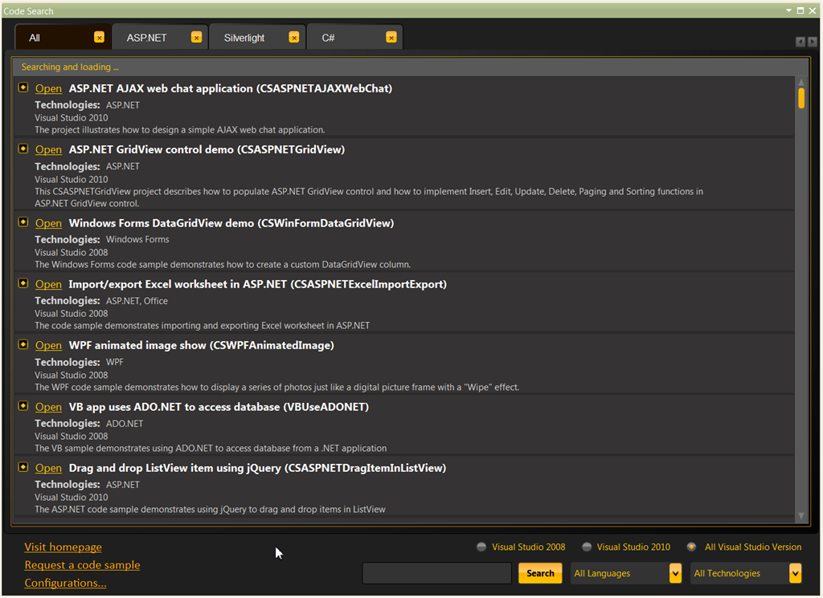Expand the CSASPNETAJAXWebChat sample entry icon
The height and width of the screenshot is (598, 823).
[23, 87]
